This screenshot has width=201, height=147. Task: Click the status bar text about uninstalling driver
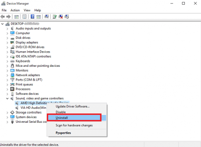point(29,145)
